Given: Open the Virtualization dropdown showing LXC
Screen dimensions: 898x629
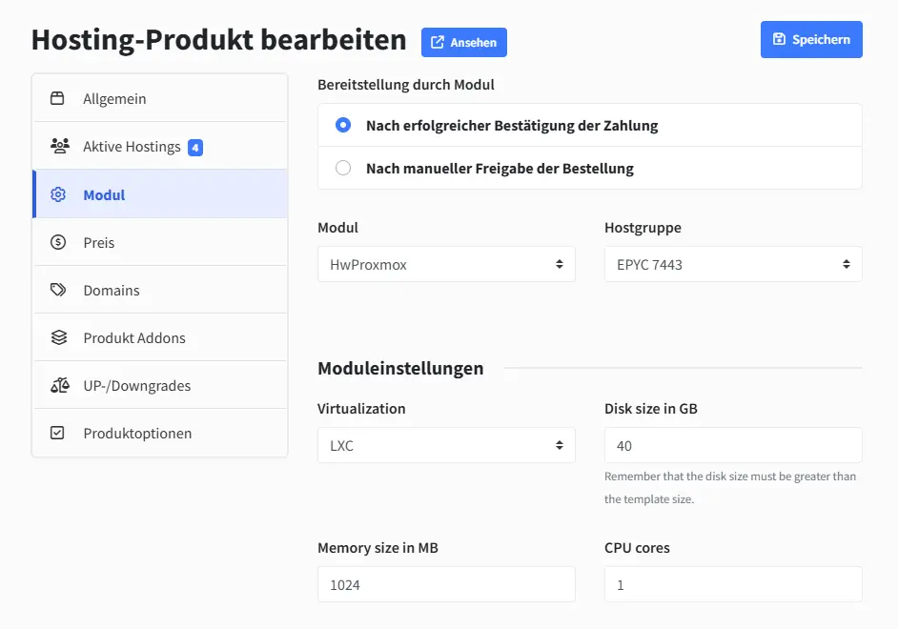Looking at the screenshot, I should (446, 445).
